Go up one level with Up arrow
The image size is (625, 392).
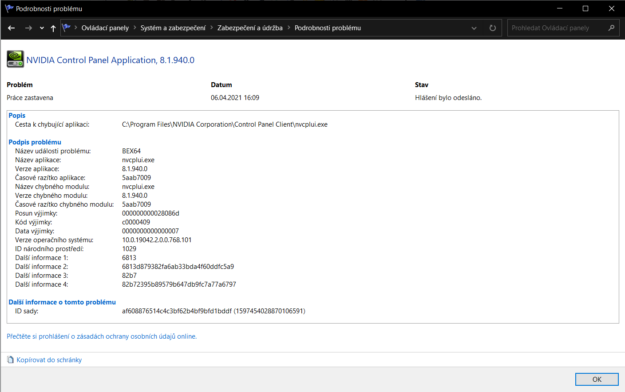53,28
